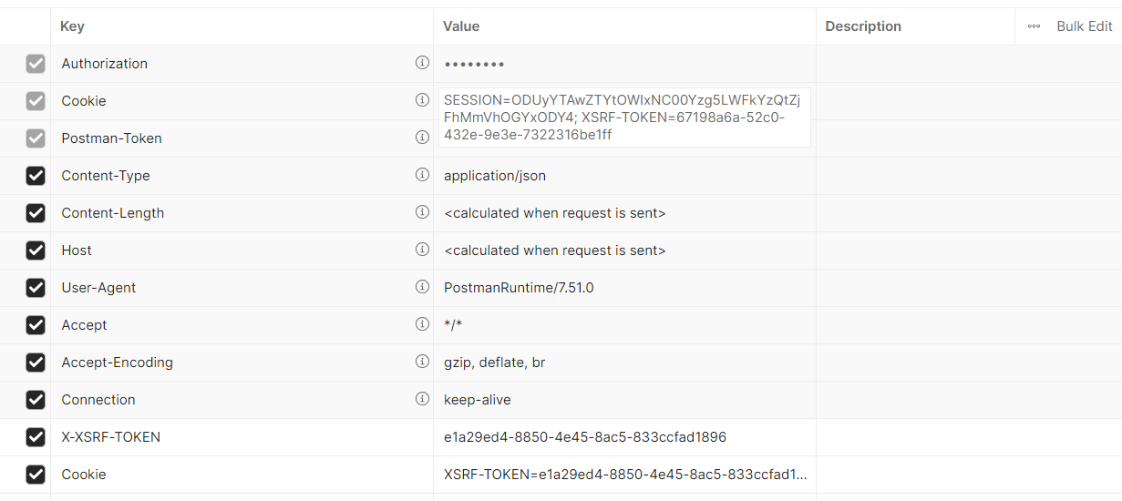Uncheck the Content-Type header checkbox

36,176
